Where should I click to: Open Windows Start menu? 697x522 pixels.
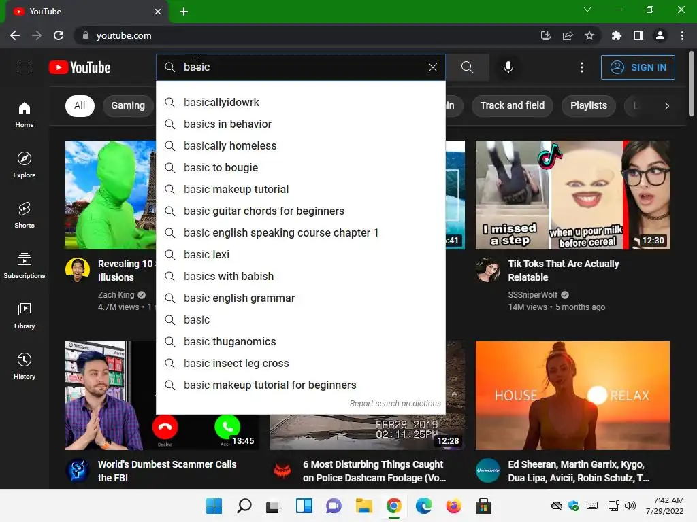click(214, 506)
